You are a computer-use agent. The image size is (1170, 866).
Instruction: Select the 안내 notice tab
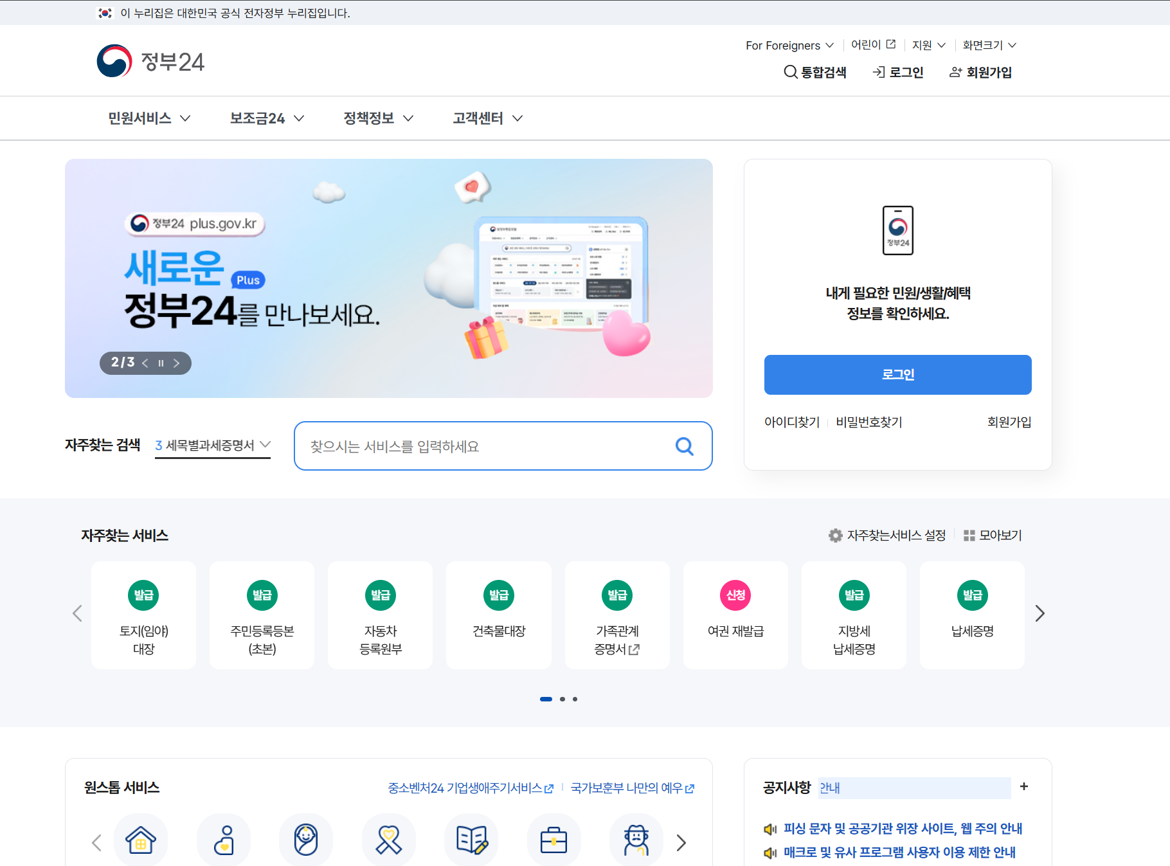tap(914, 788)
